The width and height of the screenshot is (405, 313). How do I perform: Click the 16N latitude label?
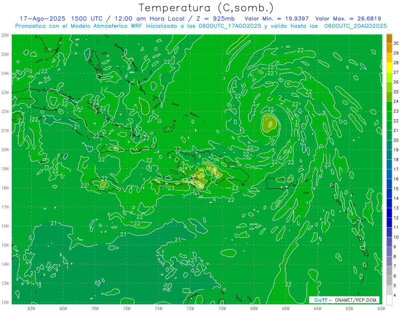coord(5,226)
